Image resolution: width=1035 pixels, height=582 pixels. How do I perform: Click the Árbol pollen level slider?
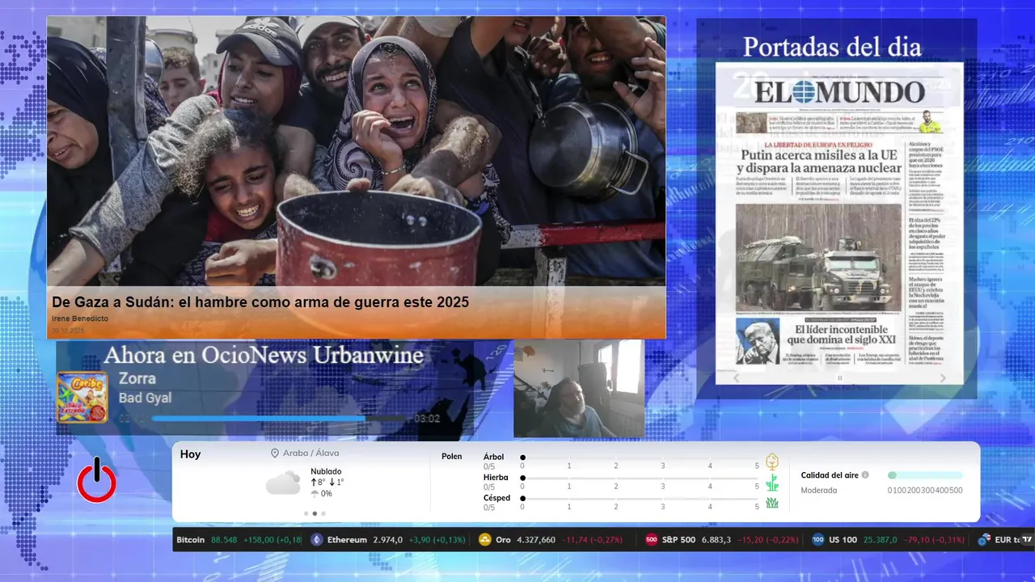[640, 458]
